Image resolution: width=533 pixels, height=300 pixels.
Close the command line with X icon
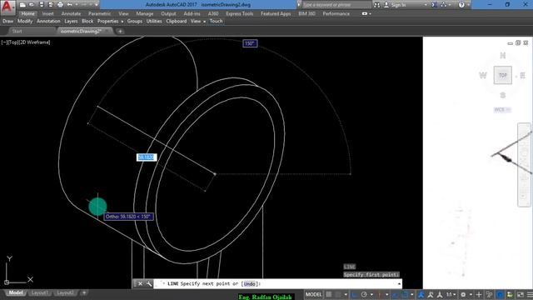140,283
